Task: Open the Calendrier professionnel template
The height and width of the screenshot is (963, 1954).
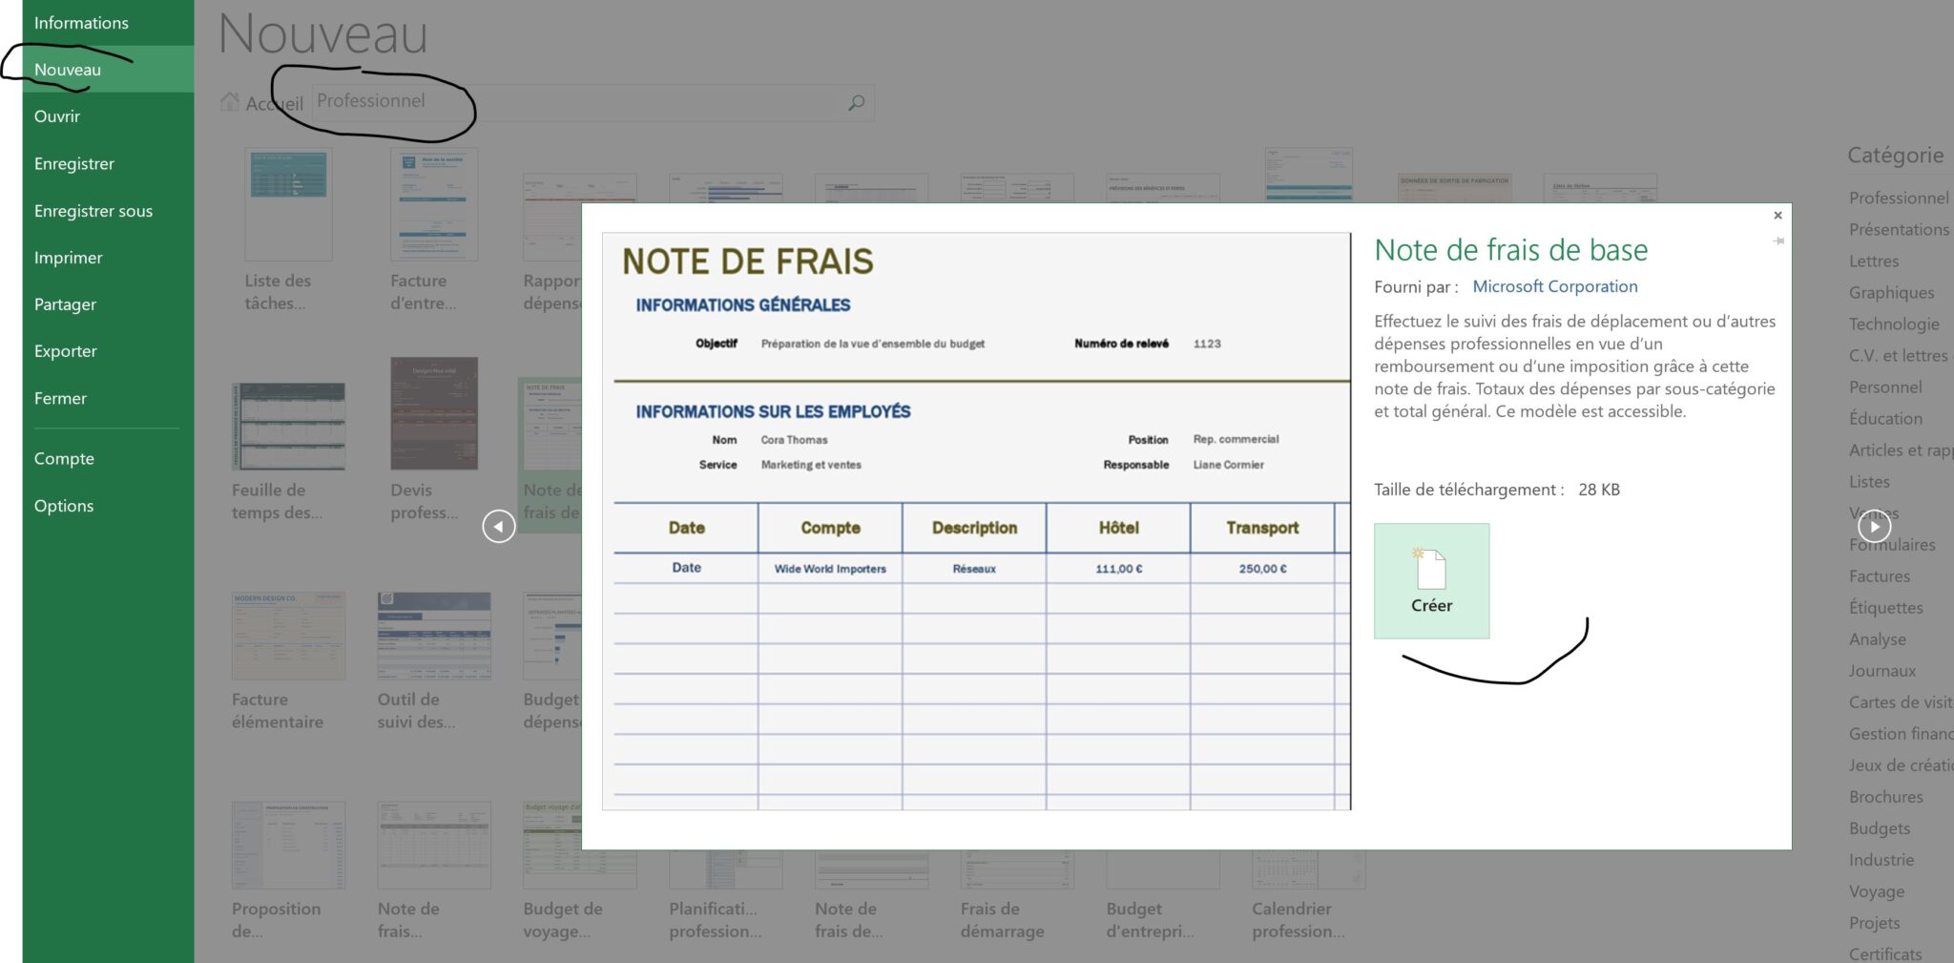Action: [x=1308, y=865]
